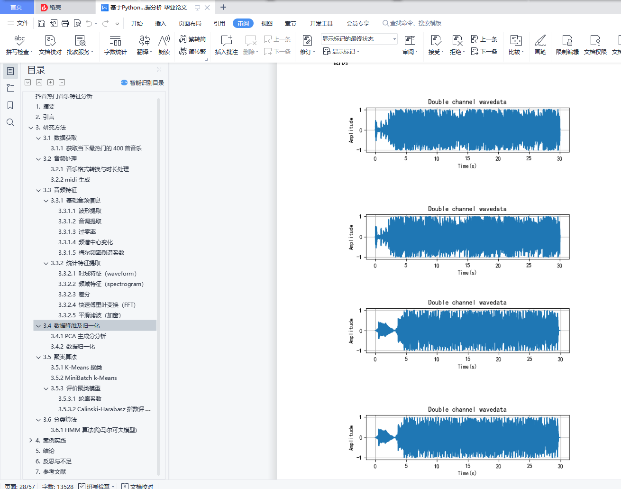Switch to the 页面布局 ribbon tab
The width and height of the screenshot is (621, 489).
[x=190, y=23]
